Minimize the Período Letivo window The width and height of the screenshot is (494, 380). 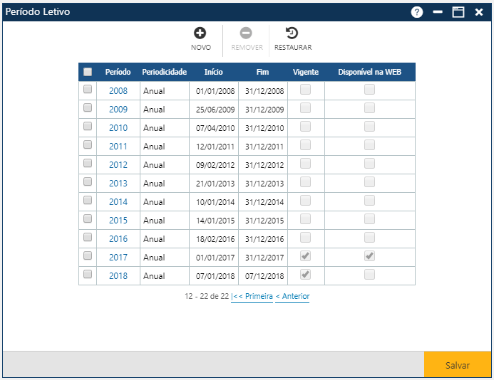click(438, 12)
